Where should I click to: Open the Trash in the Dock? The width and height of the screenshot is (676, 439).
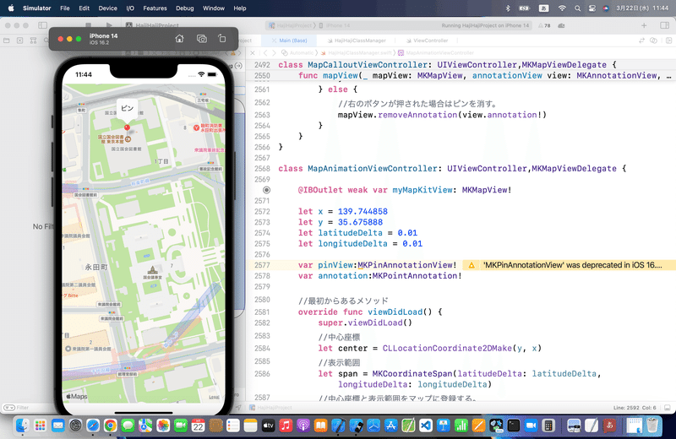click(652, 425)
